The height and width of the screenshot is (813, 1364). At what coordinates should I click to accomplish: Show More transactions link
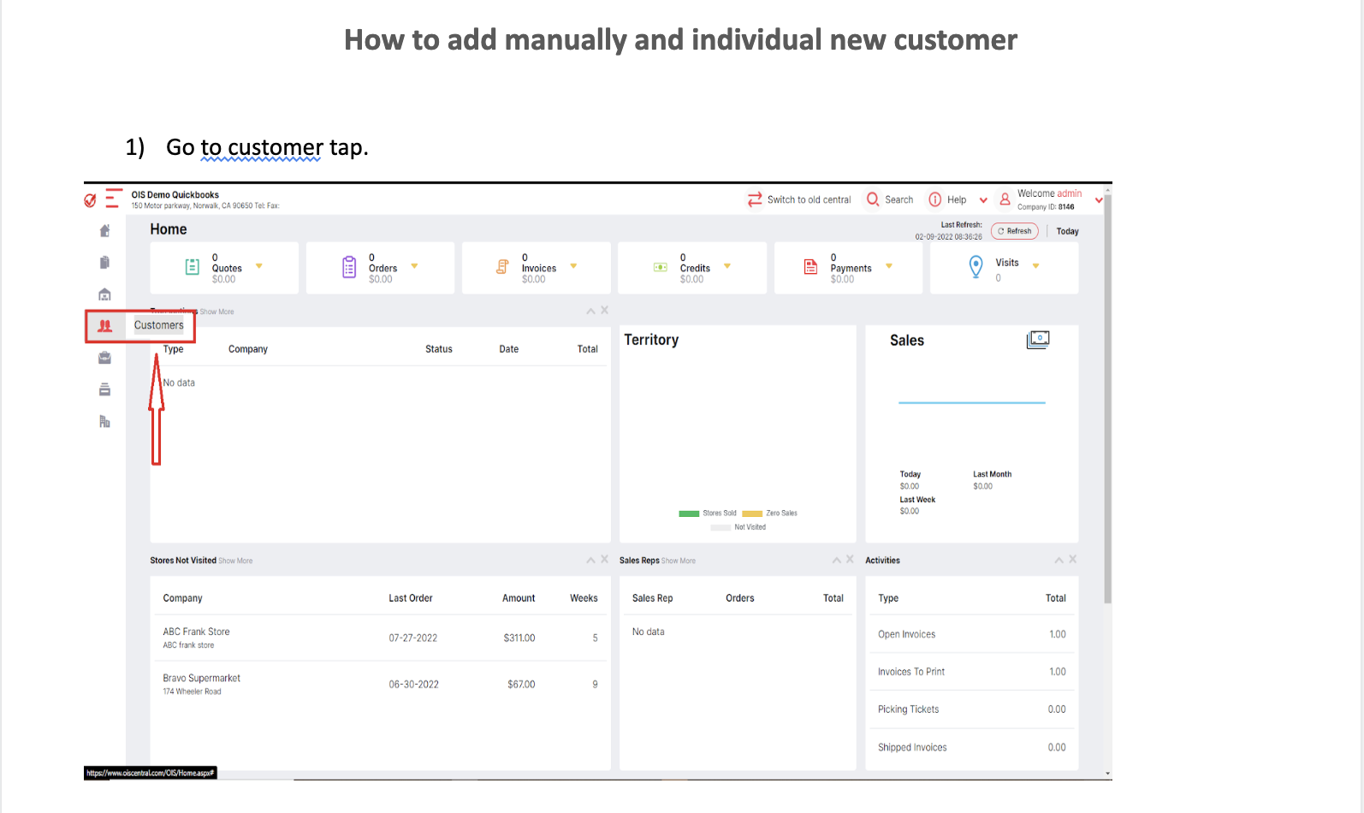pos(216,312)
